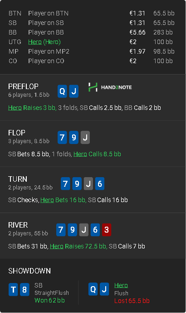Click the 7 card on the flop

coord(62,137)
